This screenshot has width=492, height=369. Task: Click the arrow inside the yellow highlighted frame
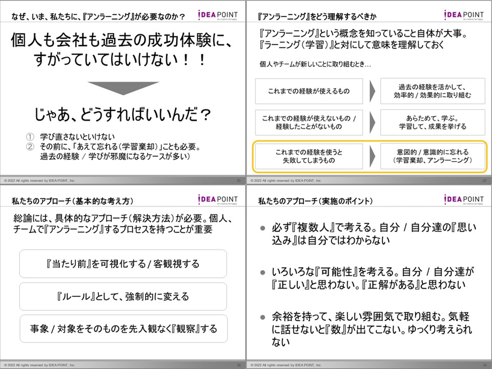(372, 156)
